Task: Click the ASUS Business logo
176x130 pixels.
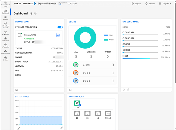Action: [25, 4]
